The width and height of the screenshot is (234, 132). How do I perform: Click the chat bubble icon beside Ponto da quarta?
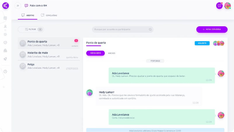click(23, 43)
